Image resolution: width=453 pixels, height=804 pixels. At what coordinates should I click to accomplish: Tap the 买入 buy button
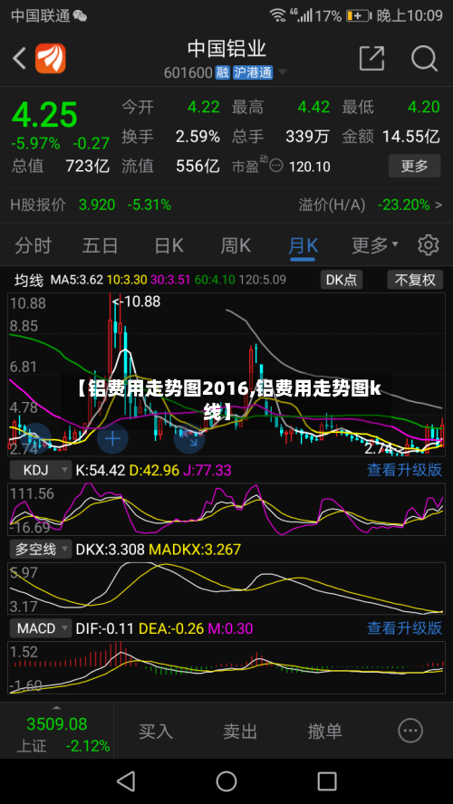pos(156,731)
